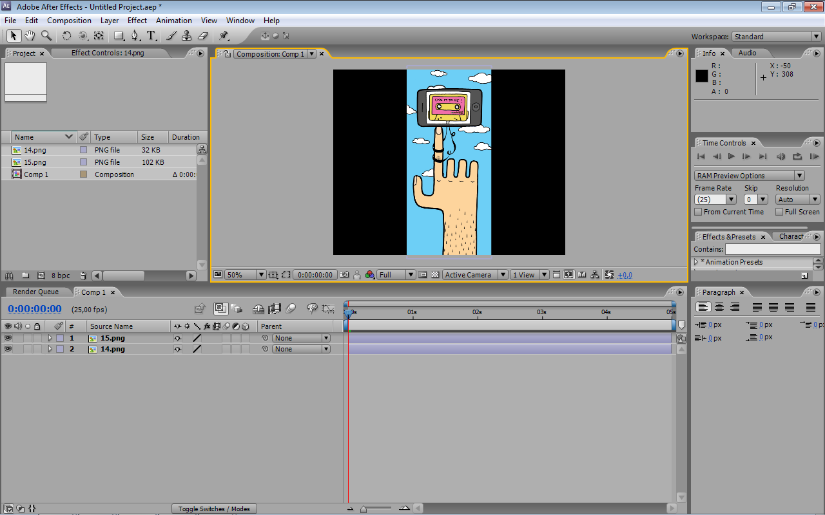This screenshot has width=825, height=515.
Task: Open the magnification dropdown showing 50%
Action: click(x=245, y=275)
